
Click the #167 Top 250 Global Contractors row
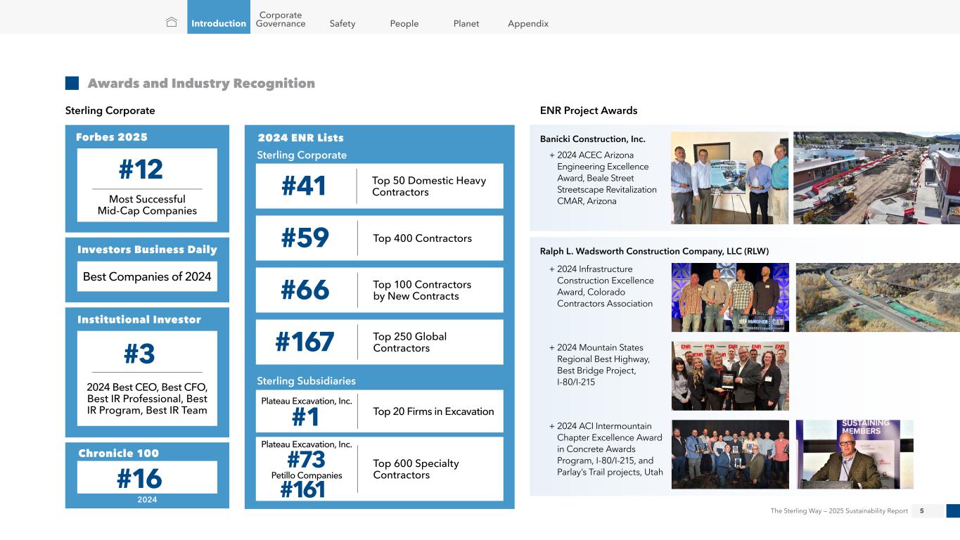[x=379, y=342]
